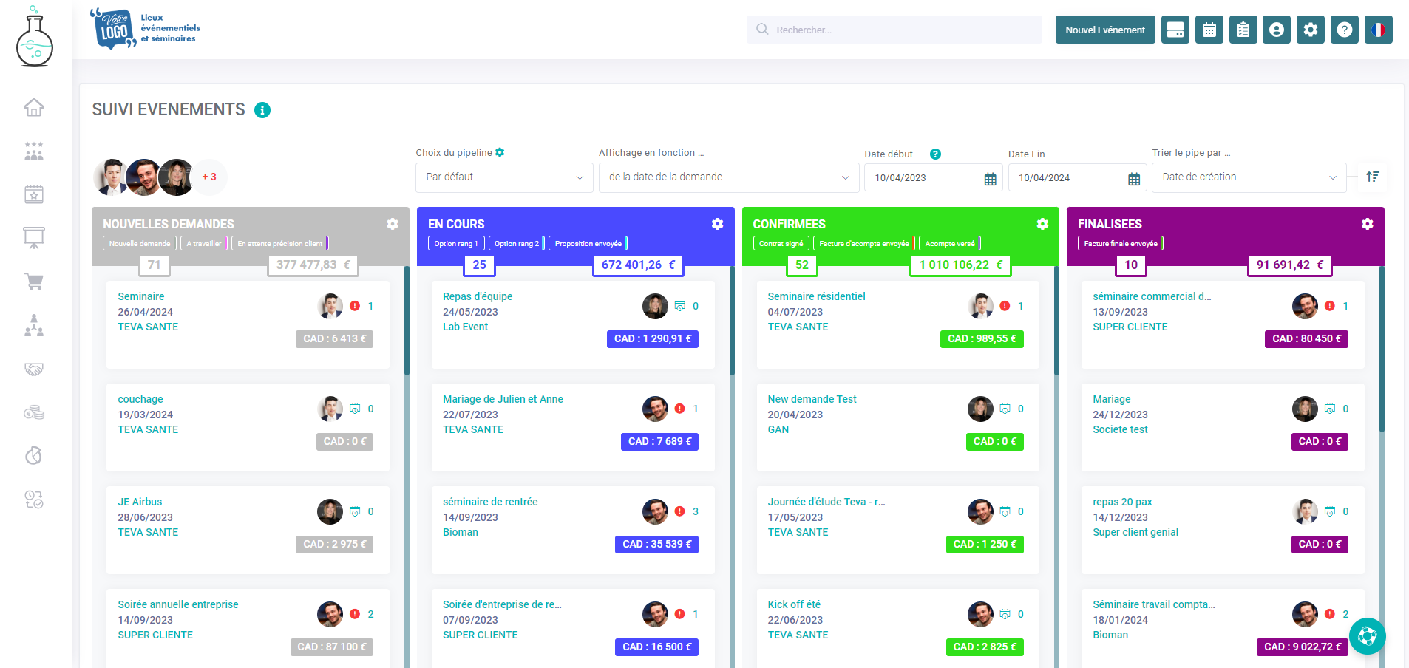This screenshot has height=668, width=1409.
Task: Click the help question mark icon
Action: click(1344, 30)
